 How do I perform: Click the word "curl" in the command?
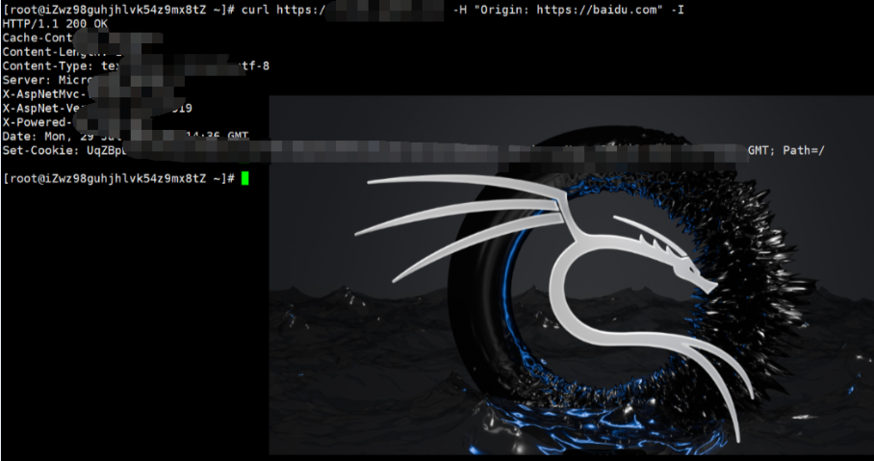(256, 10)
